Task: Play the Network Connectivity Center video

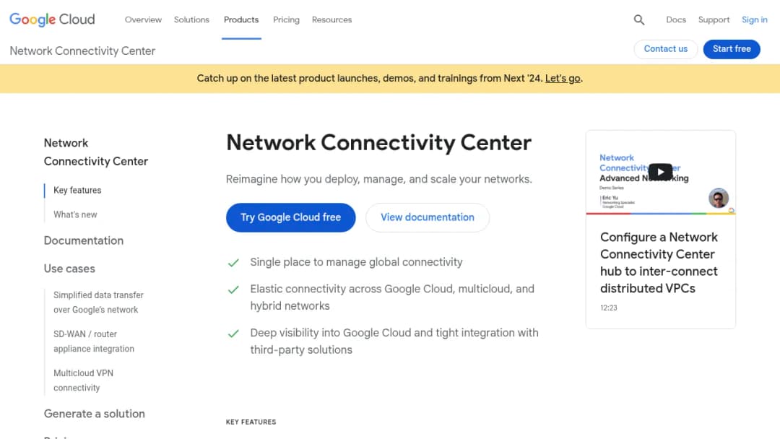Action: [x=660, y=172]
